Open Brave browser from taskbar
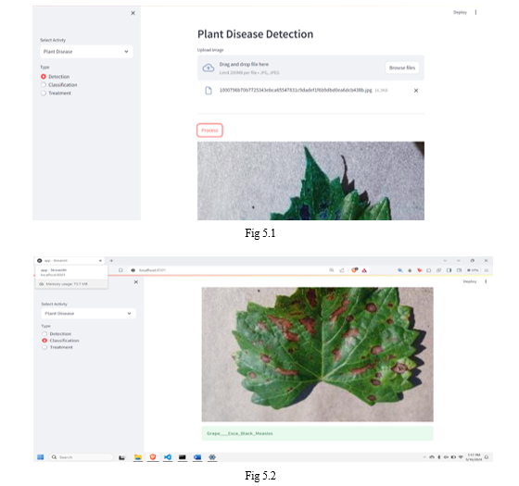 [153, 457]
